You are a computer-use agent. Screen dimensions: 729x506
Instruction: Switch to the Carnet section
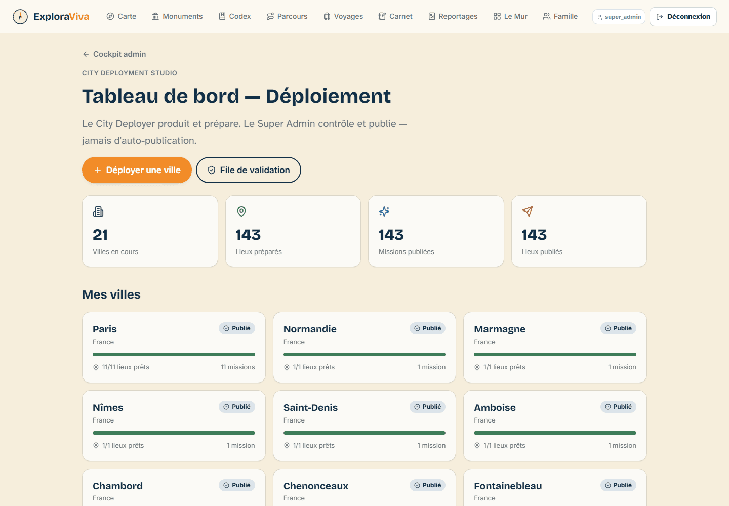click(x=395, y=17)
